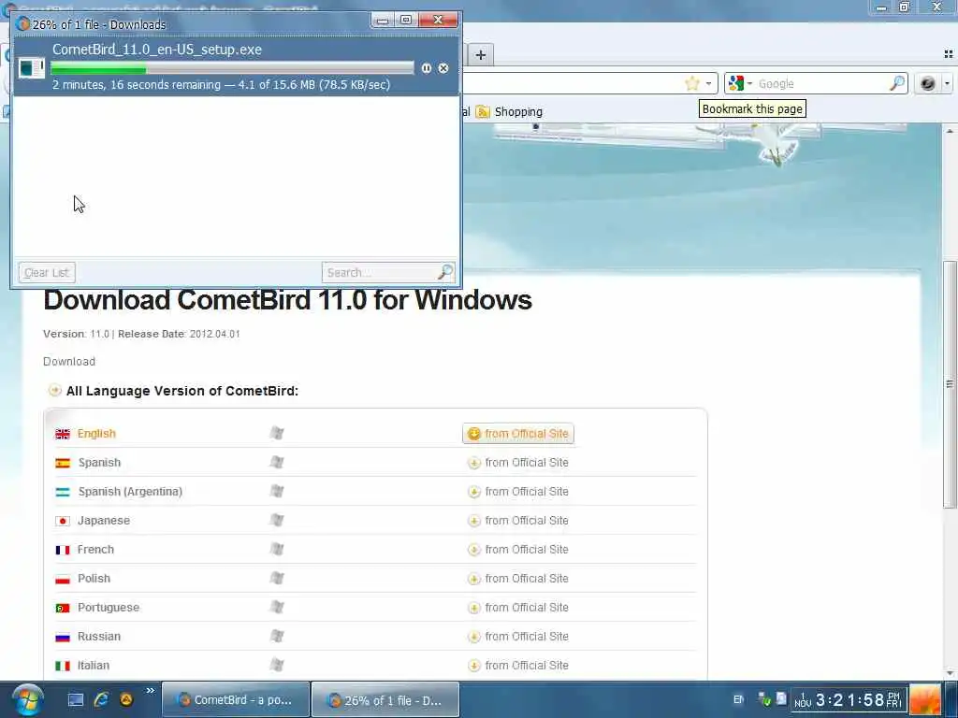958x718 pixels.
Task: Click the download progress bar
Action: point(232,67)
